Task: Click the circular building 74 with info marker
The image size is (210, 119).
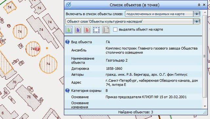Action: pos(33,49)
